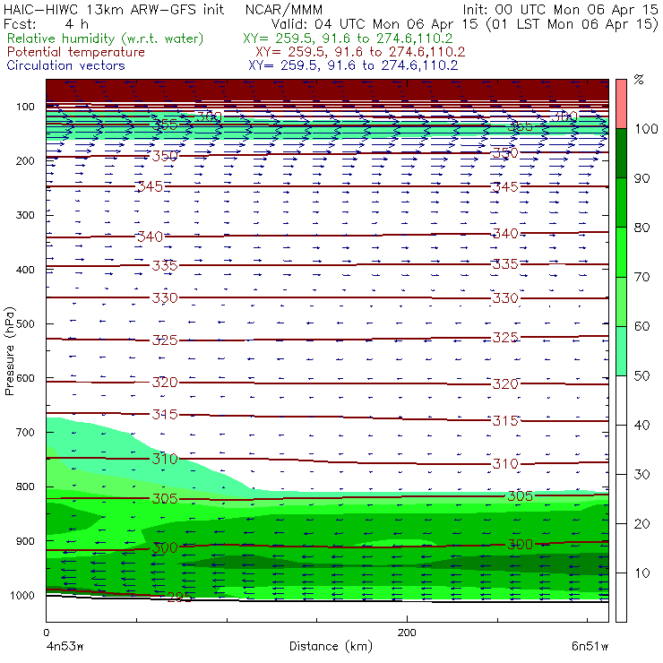Click the colorbar '70' percent label
Screen dimensions: 663x663
pos(641,277)
